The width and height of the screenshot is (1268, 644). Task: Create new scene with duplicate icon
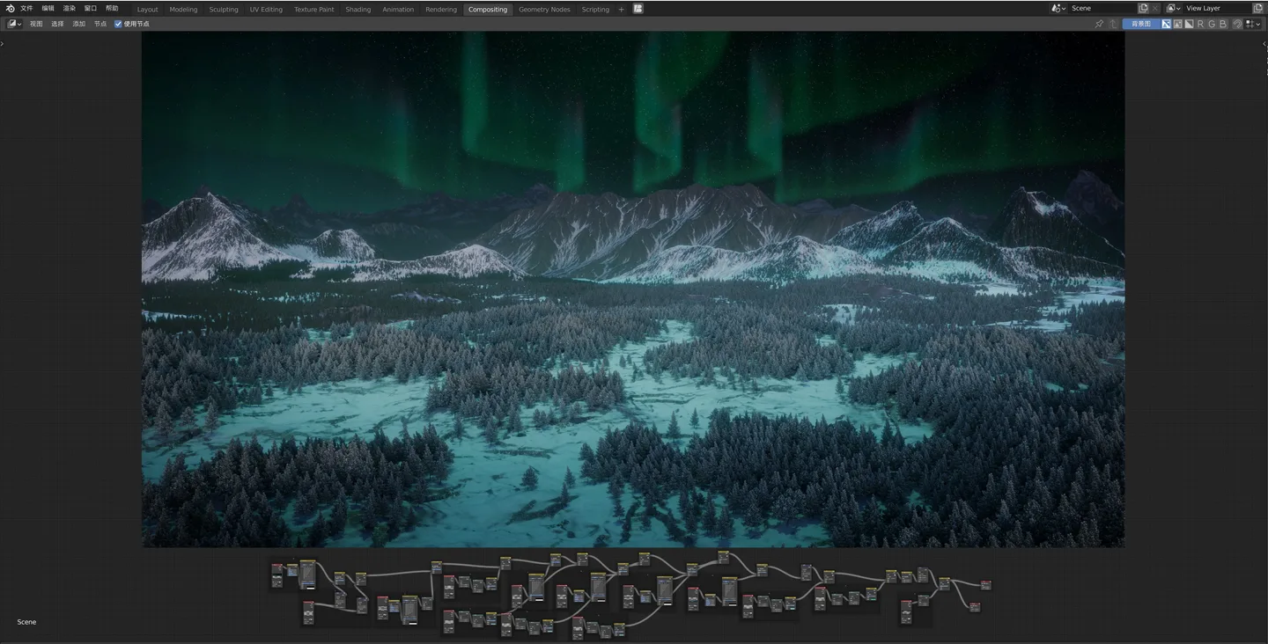tap(1144, 8)
